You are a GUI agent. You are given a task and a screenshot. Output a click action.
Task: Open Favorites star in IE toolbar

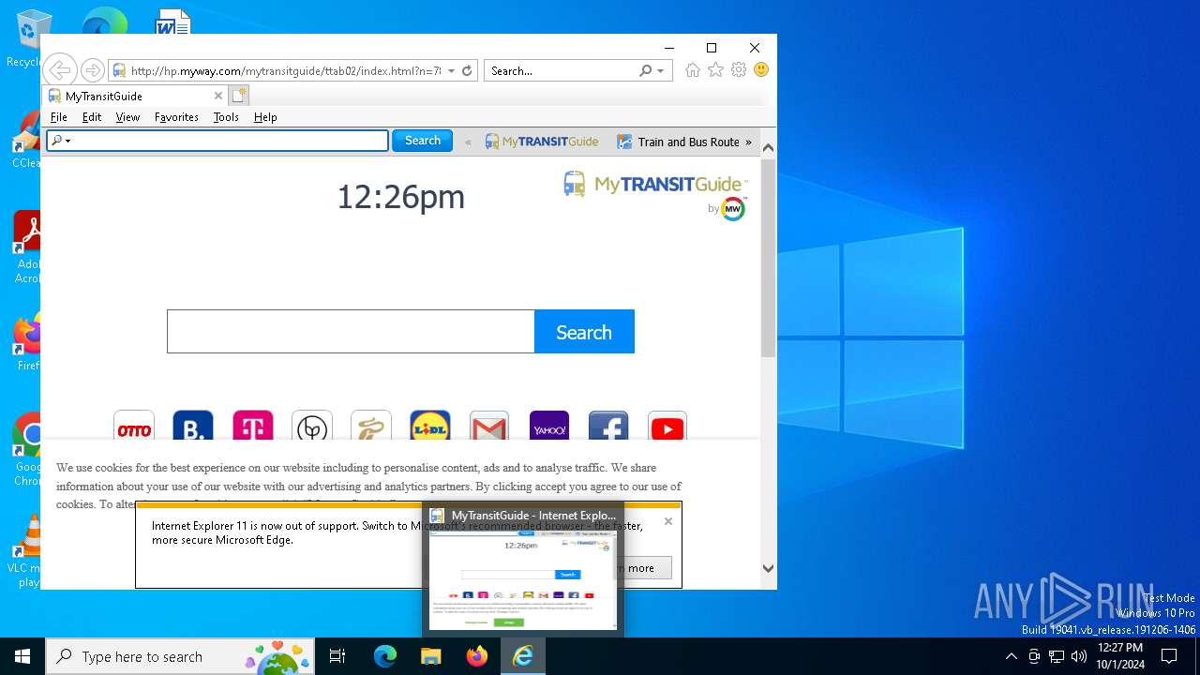[x=715, y=70]
